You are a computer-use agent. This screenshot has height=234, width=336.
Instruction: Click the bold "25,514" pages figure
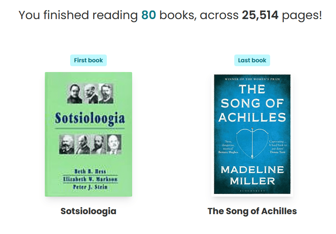point(260,15)
